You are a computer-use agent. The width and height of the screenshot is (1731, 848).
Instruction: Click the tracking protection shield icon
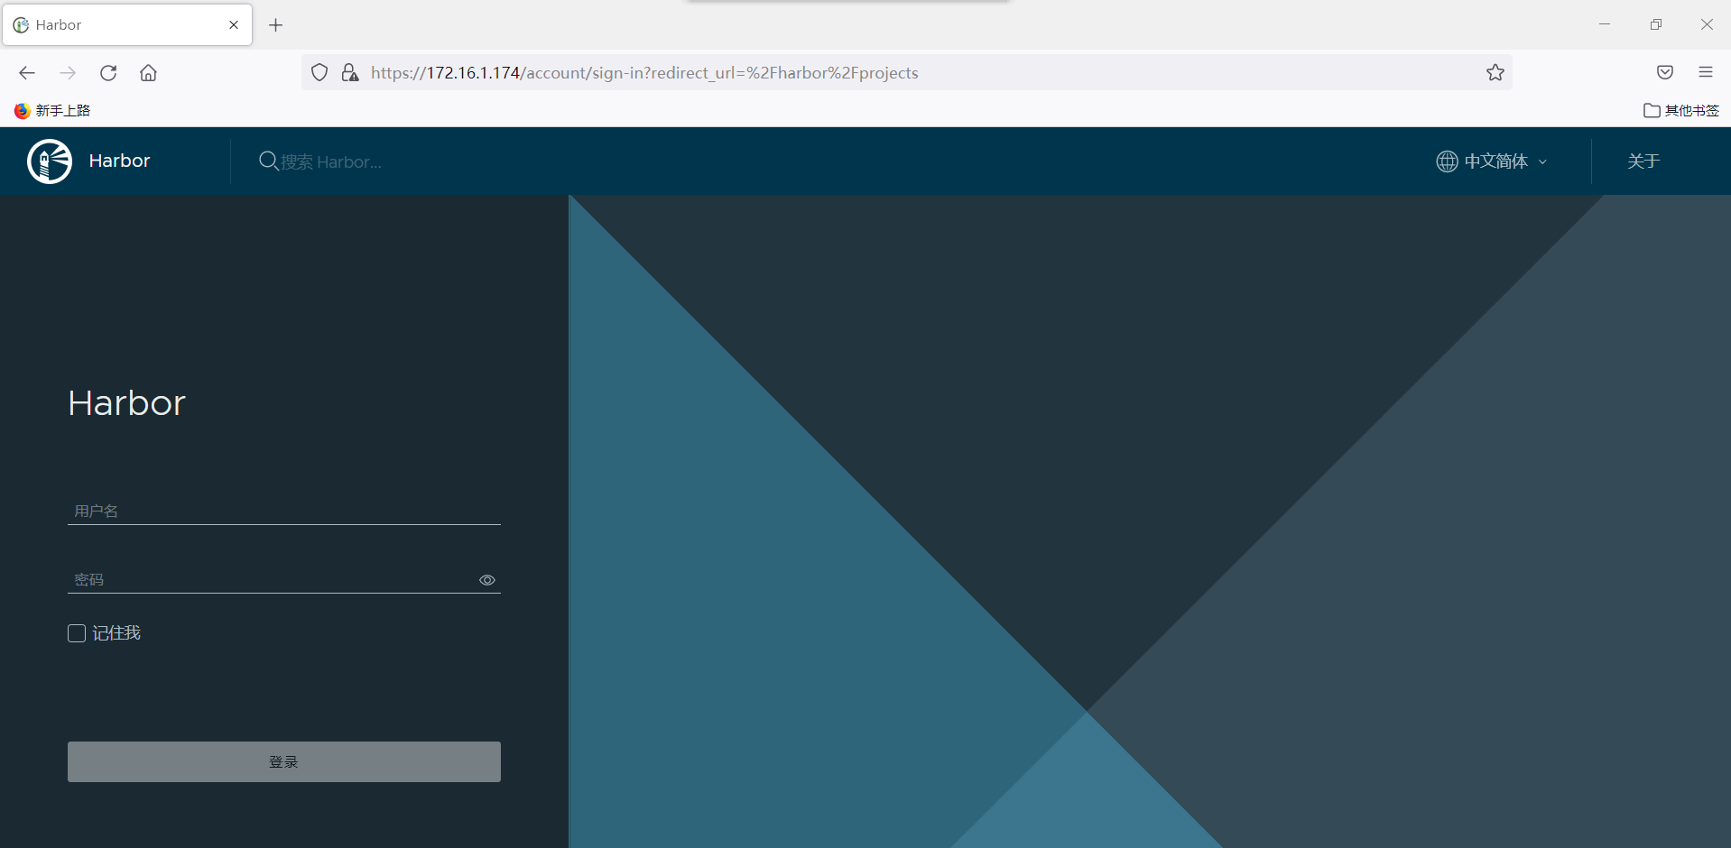point(319,73)
